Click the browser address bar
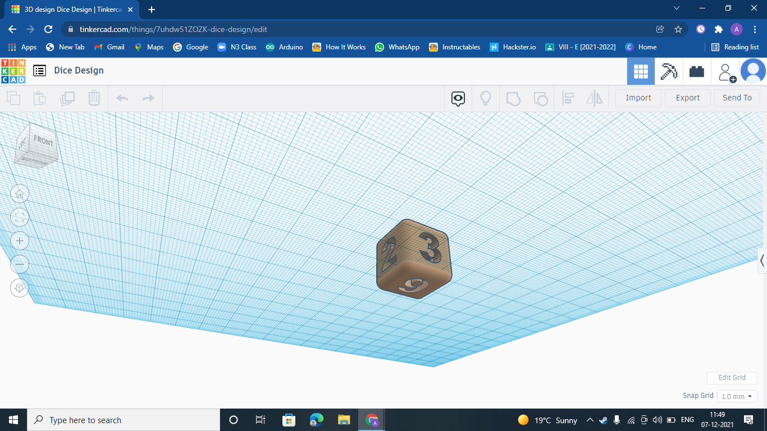This screenshot has height=431, width=767. [359, 29]
